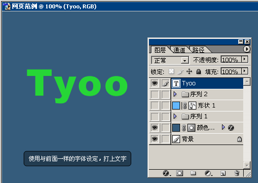The image size is (258, 183).
Task: Select the Tyoo text layer
Action: tap(207, 83)
